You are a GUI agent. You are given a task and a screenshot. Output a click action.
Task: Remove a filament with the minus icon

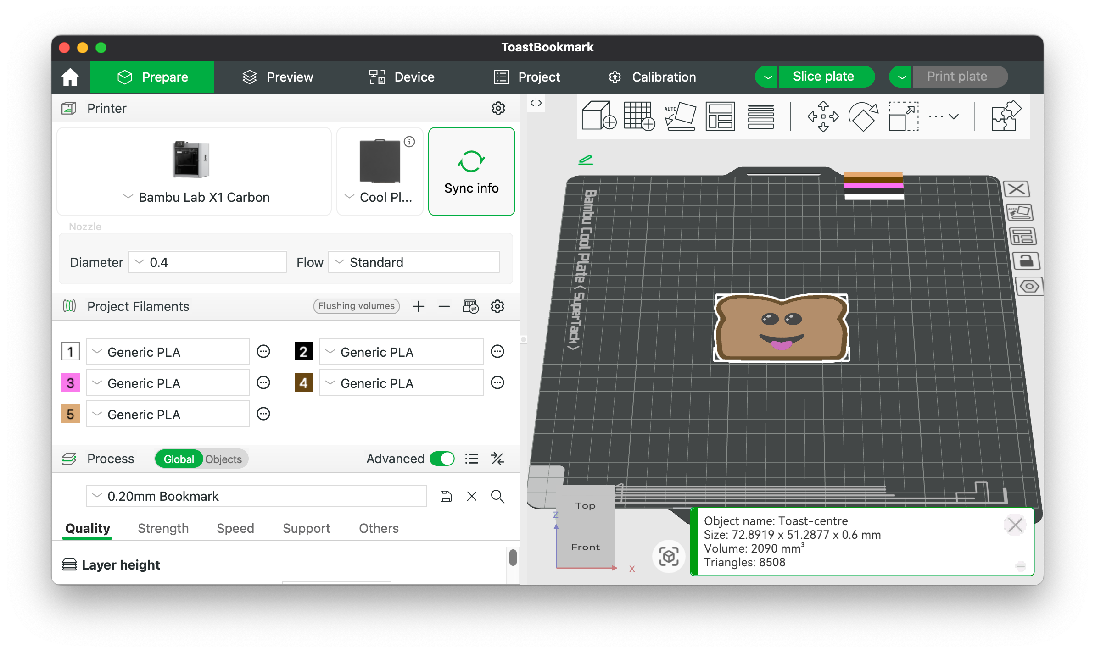444,306
